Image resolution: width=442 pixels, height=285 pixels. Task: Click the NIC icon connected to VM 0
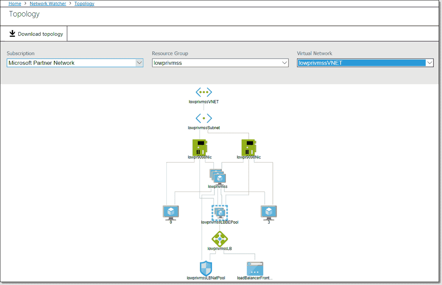pos(200,147)
